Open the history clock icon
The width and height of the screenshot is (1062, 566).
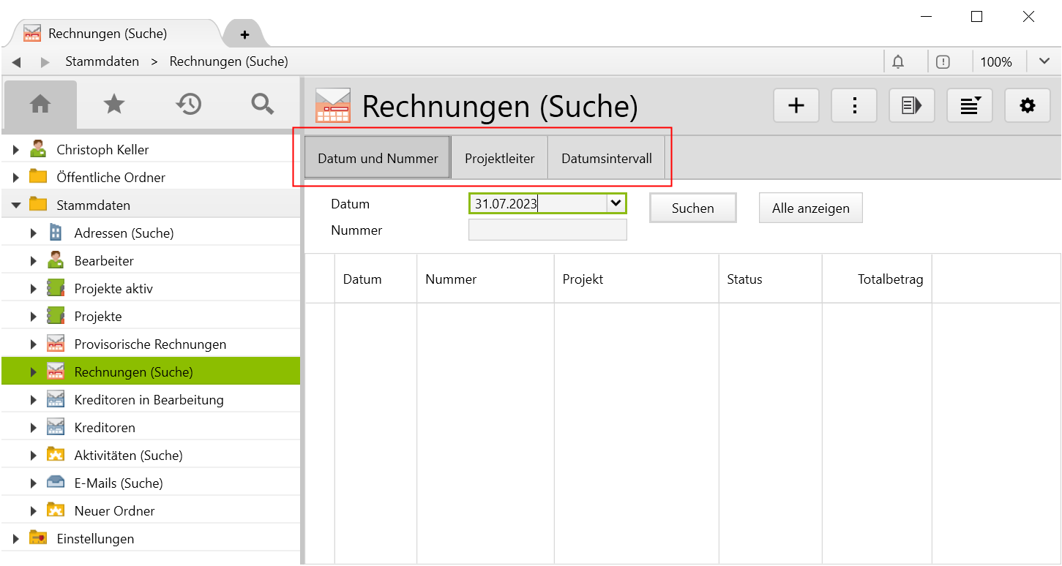coord(189,105)
